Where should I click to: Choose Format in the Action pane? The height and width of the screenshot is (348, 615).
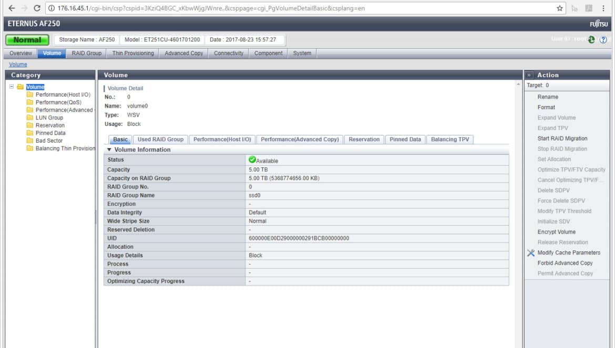click(x=546, y=107)
